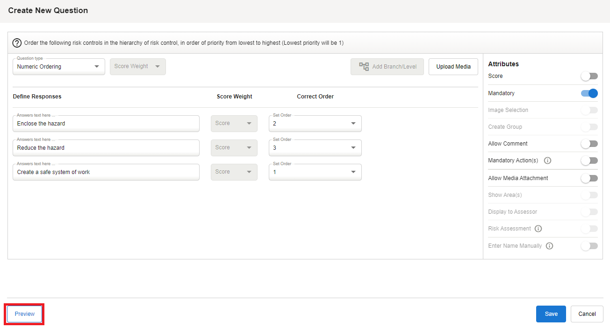Open the Question type dropdown
Viewport: 610px width, 328px height.
(x=58, y=67)
